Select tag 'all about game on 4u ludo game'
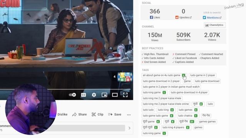The image size is (246, 138). (164, 75)
